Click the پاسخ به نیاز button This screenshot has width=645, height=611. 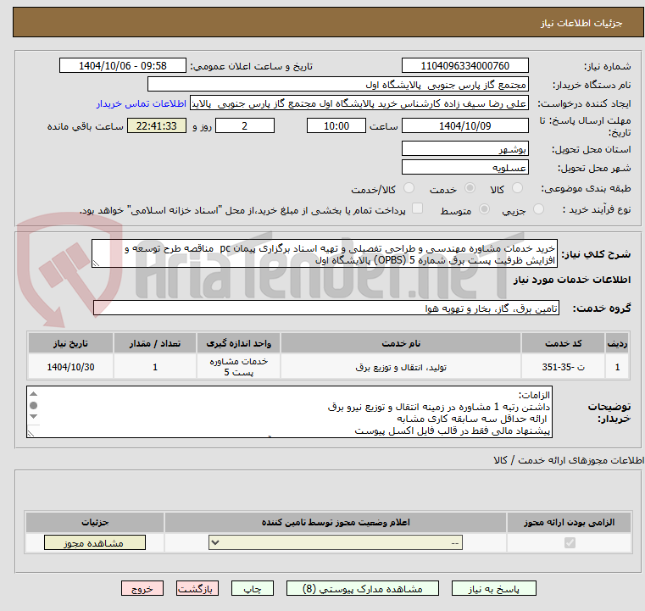tap(494, 587)
